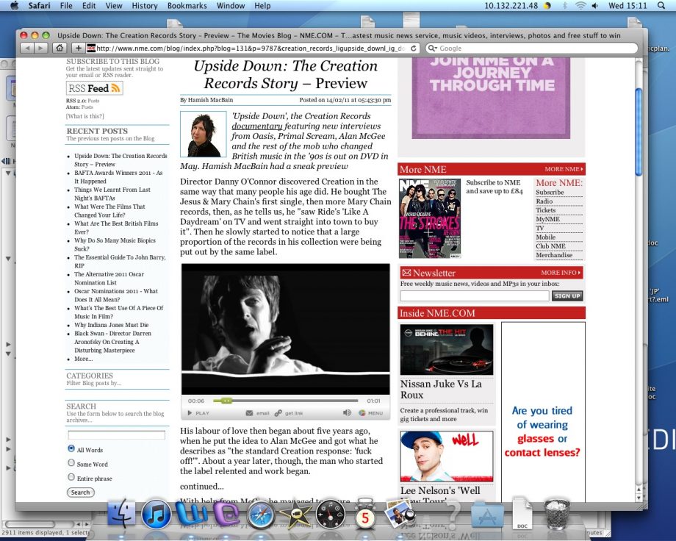676x541 pixels.
Task: Click the newsletter email input field
Action: coord(475,296)
